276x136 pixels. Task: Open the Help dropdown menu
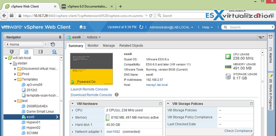click(207, 27)
